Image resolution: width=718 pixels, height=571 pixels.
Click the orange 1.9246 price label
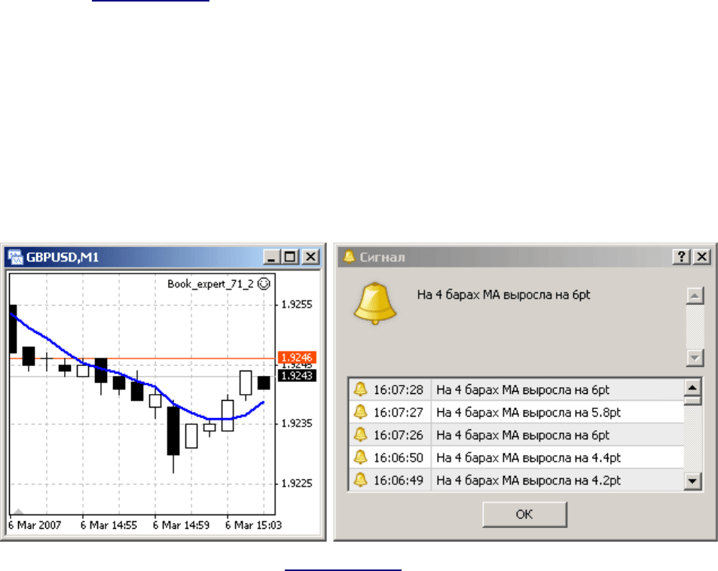click(x=295, y=357)
